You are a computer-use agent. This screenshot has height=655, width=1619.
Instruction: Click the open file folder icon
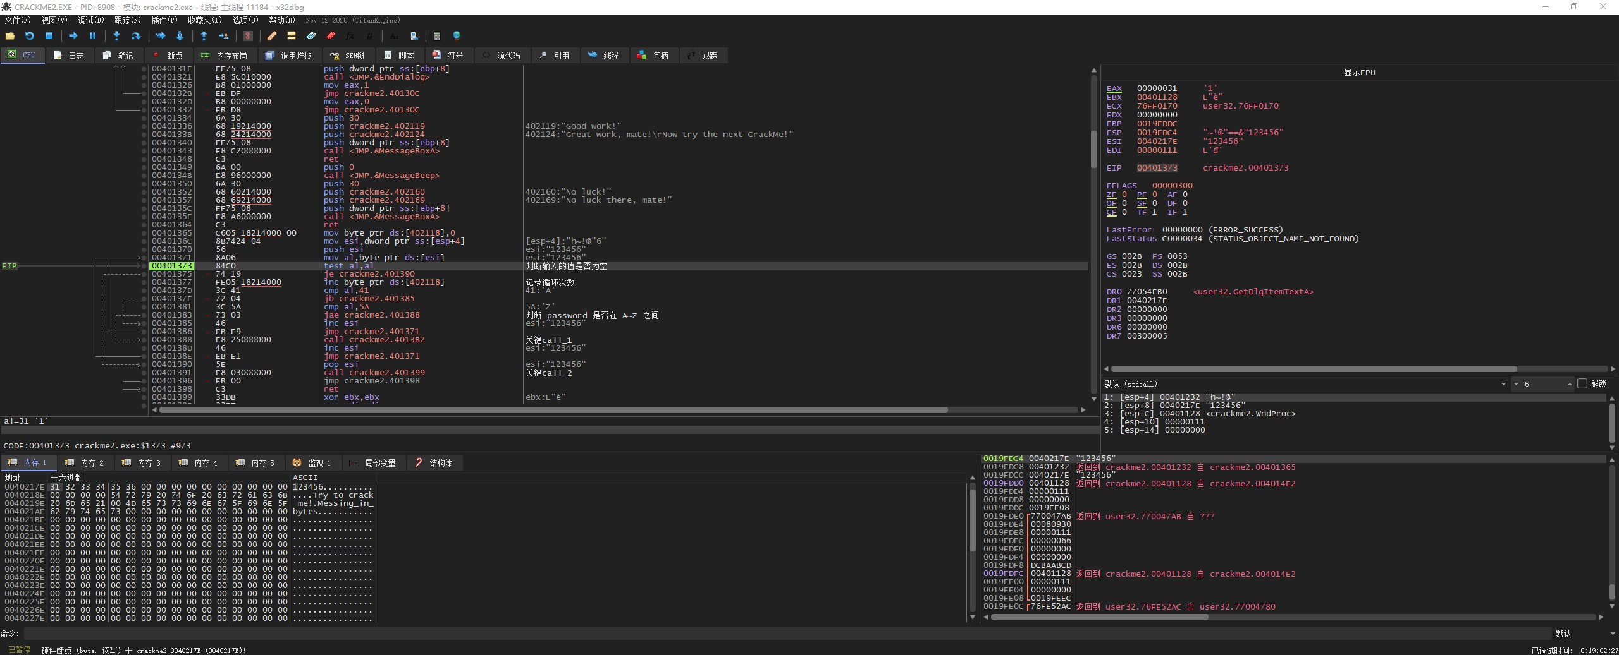coord(10,36)
